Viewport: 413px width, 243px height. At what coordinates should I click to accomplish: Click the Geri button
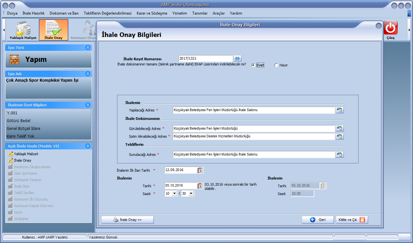click(318, 220)
